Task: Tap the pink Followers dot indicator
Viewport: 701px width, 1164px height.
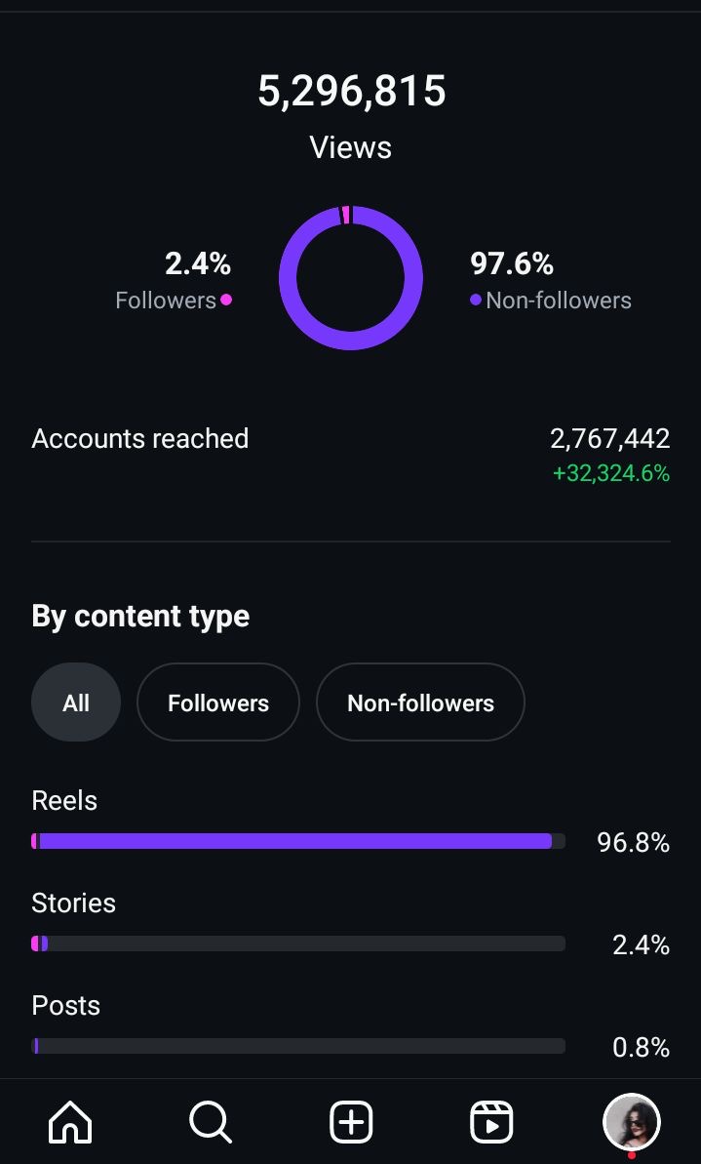Action: (x=225, y=301)
